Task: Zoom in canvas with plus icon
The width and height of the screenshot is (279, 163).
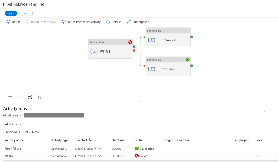Action: (10, 97)
